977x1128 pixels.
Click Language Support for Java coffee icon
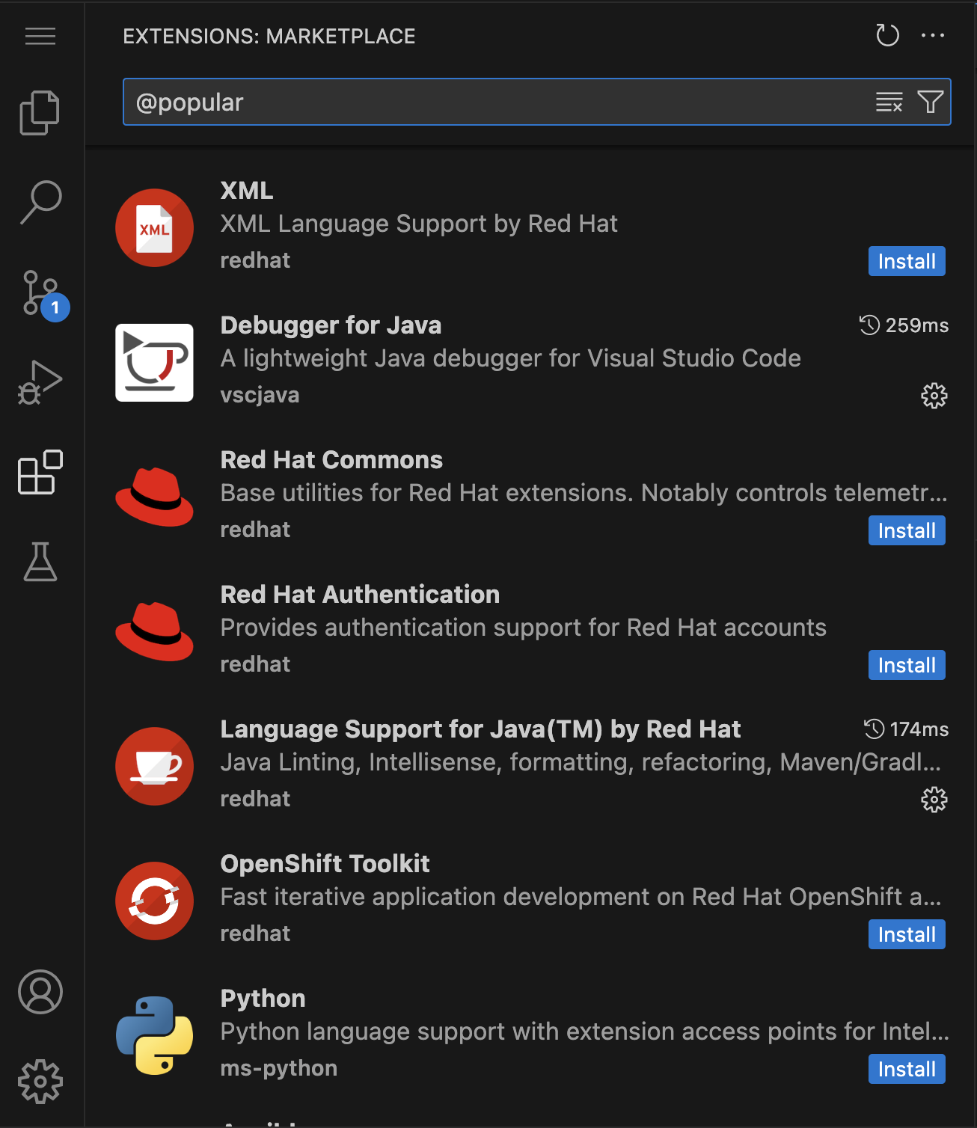[x=154, y=766]
